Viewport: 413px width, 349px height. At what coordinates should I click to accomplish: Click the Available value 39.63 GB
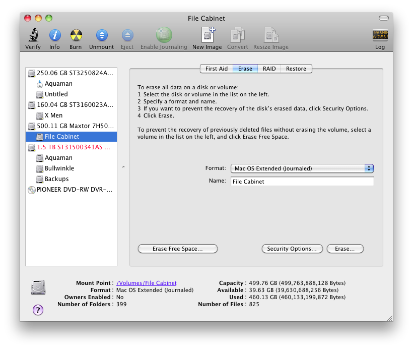pyautogui.click(x=294, y=290)
